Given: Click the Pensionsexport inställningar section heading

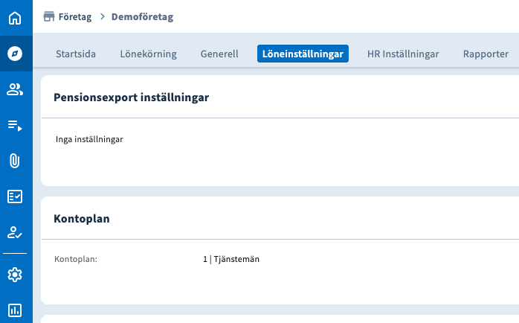Looking at the screenshot, I should point(131,97).
